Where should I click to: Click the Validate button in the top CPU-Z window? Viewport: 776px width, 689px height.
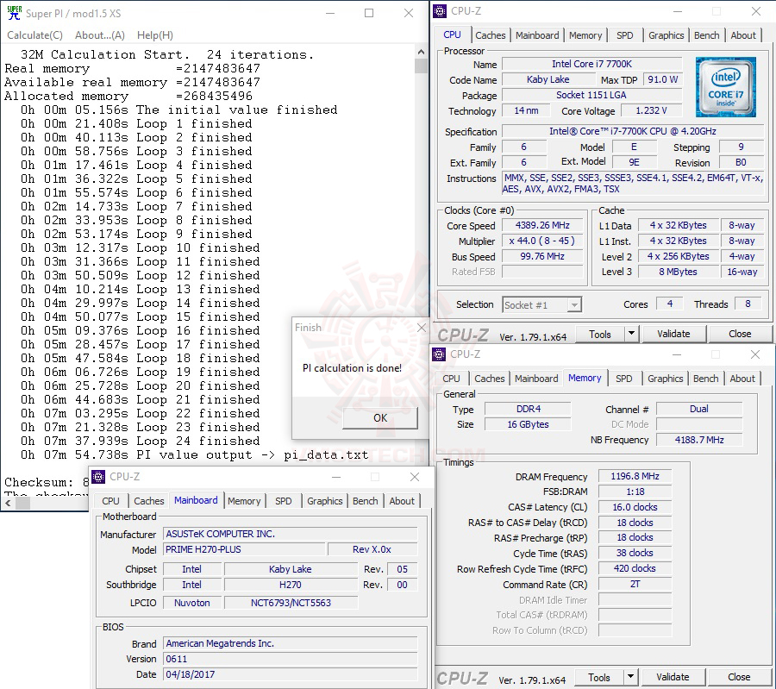click(674, 334)
